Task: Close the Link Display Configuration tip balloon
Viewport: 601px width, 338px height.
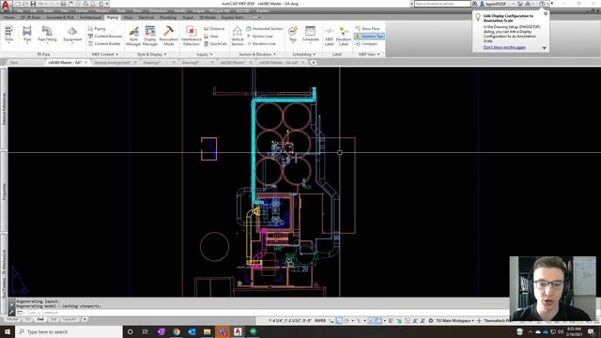Action: point(546,14)
